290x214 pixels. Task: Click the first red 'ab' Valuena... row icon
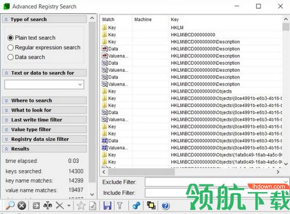(x=104, y=56)
